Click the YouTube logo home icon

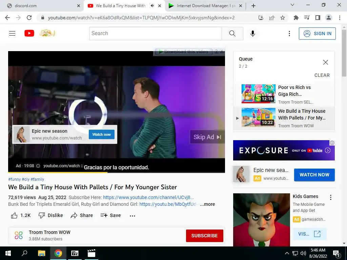[x=29, y=33]
